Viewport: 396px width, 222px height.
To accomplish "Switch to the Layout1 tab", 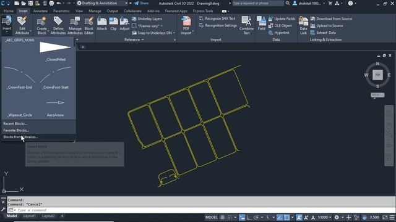I will [29, 216].
